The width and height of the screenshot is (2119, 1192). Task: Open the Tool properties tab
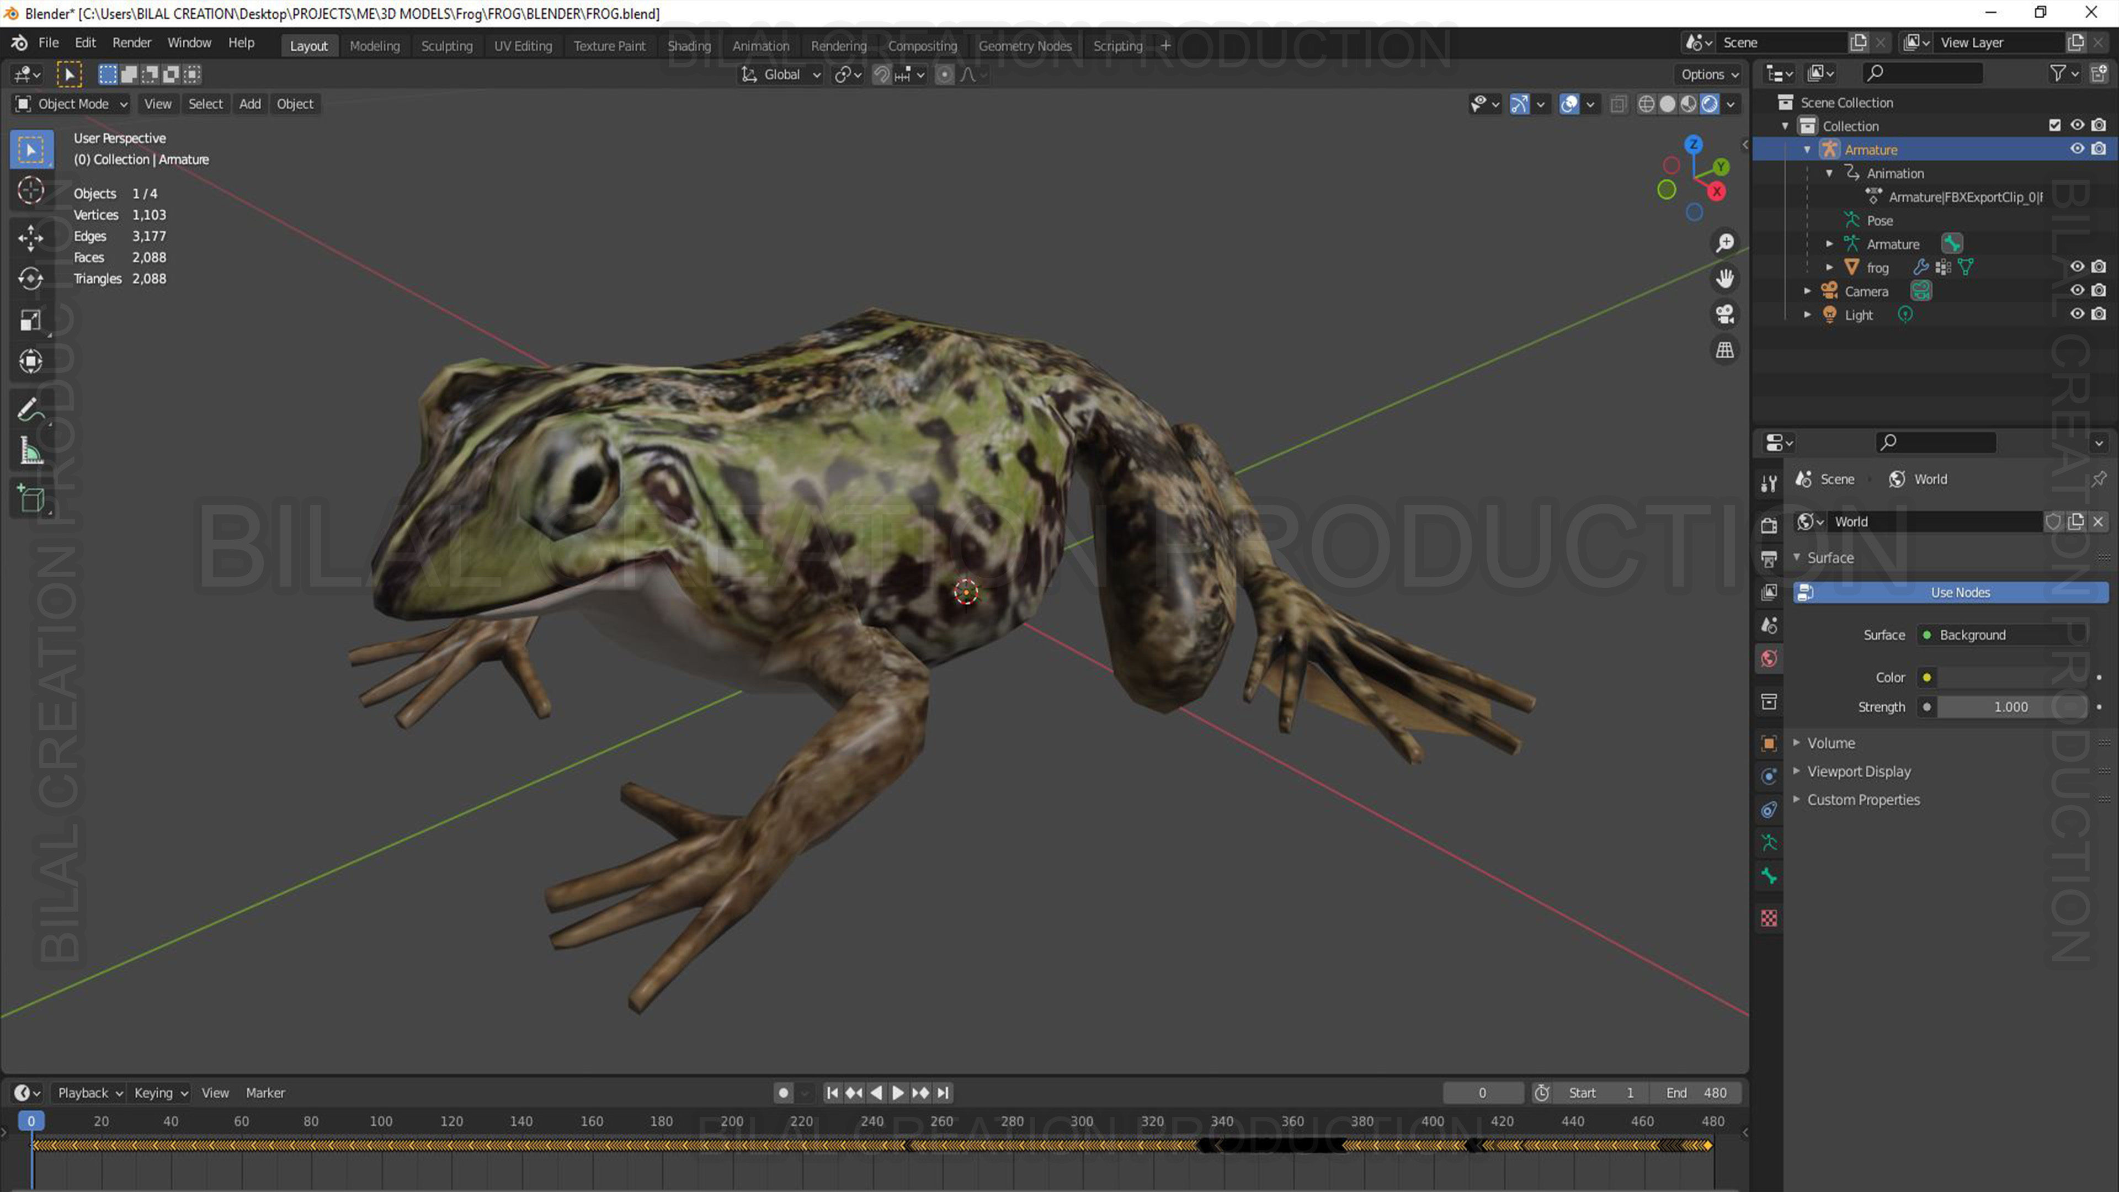(x=1769, y=483)
